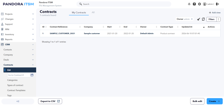Expand the Contacts submenu
Viewport: 224px width, 105px height.
(33, 50)
